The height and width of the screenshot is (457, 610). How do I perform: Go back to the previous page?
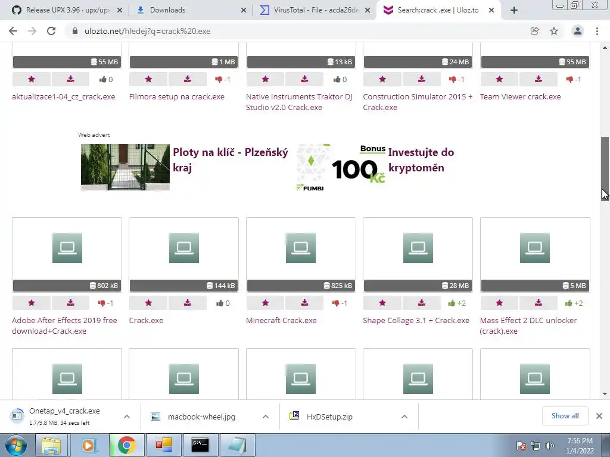(x=13, y=31)
